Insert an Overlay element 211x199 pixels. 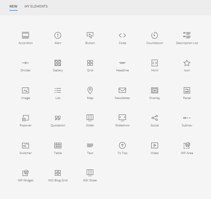[x=155, y=93]
